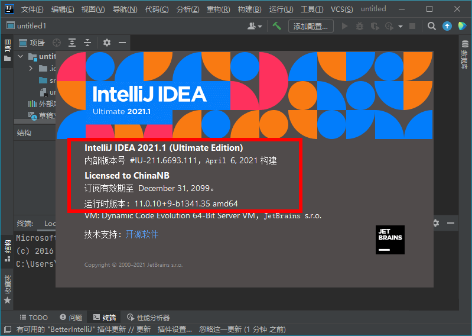
Task: Collapse the untitled project root node
Action: [21, 56]
